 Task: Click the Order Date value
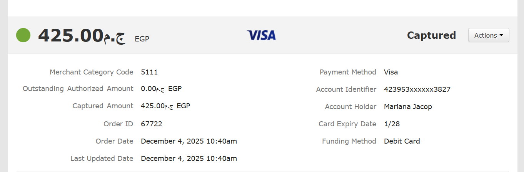189,141
